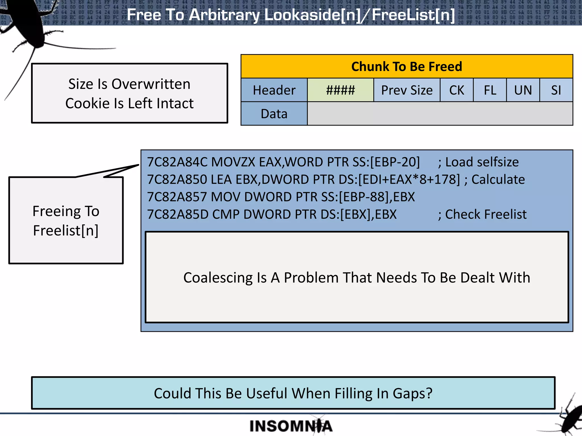This screenshot has width=582, height=436.
Task: Select the "7C82A857 MOV DWORD PTR SS:[EBP-88],EBX" line
Action: click(x=281, y=197)
